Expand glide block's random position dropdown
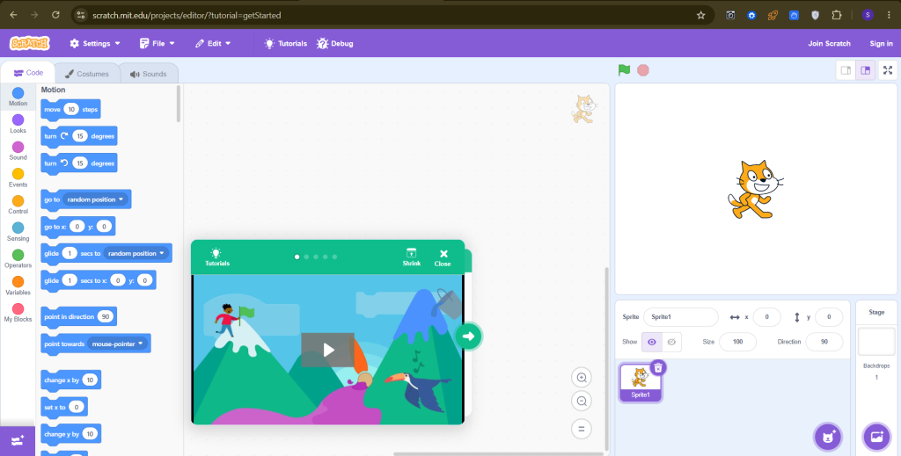 pos(136,254)
